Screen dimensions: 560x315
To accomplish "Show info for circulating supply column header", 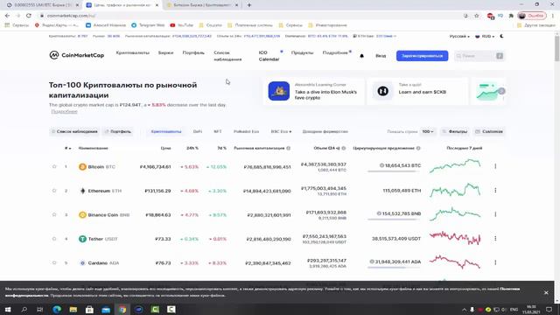I will (418, 148).
